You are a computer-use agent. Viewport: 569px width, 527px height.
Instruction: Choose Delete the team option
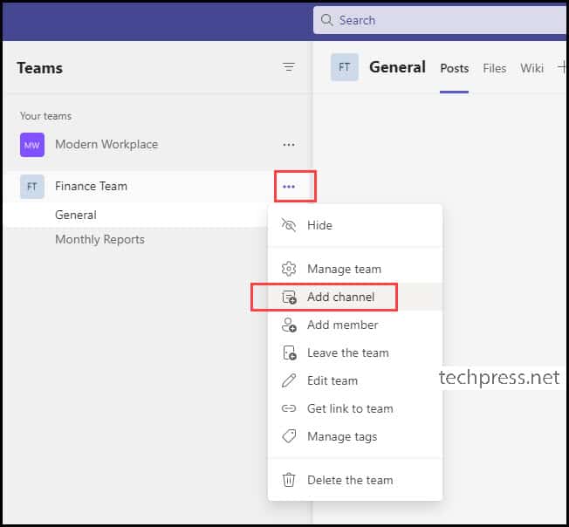coord(355,480)
